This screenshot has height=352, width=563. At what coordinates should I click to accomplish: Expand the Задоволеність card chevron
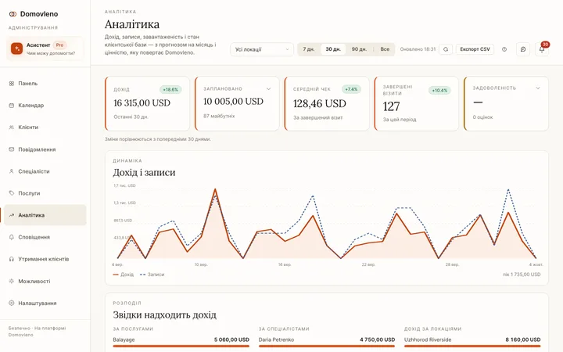tap(538, 88)
